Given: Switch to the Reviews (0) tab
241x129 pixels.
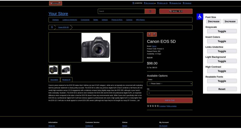Looking at the screenshot, I should (x=67, y=80).
